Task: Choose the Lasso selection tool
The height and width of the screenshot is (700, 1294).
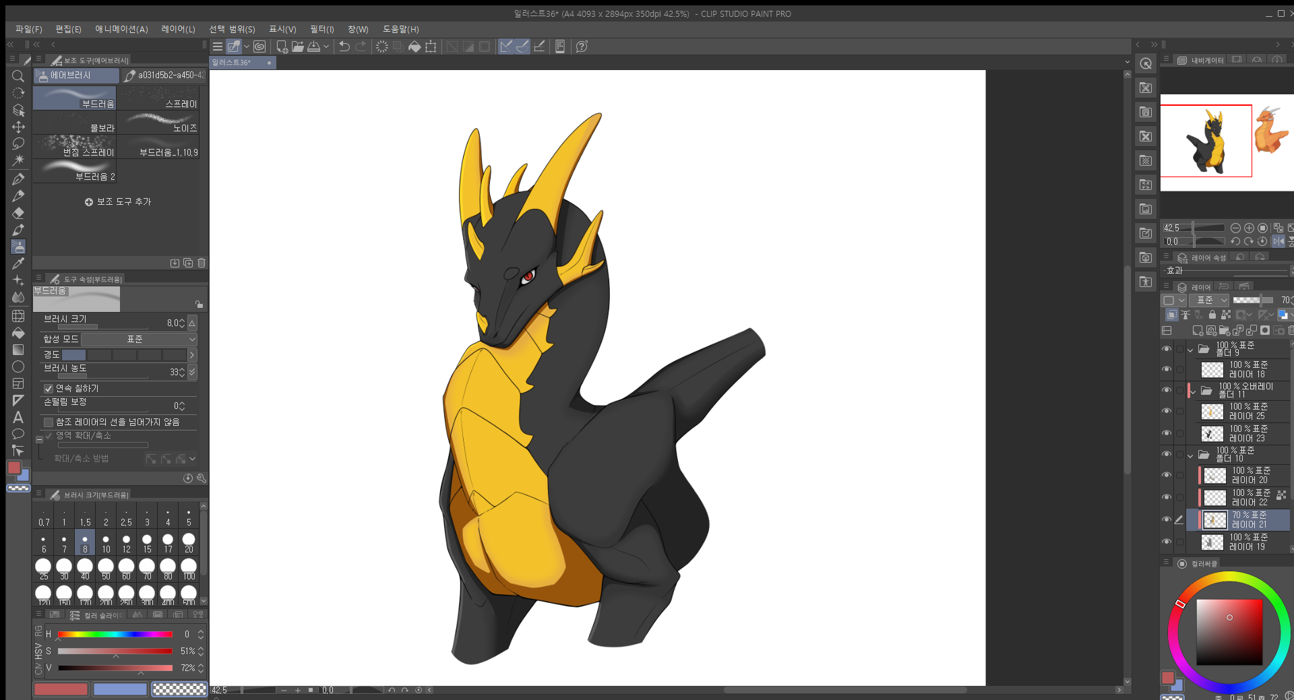Action: [x=18, y=144]
